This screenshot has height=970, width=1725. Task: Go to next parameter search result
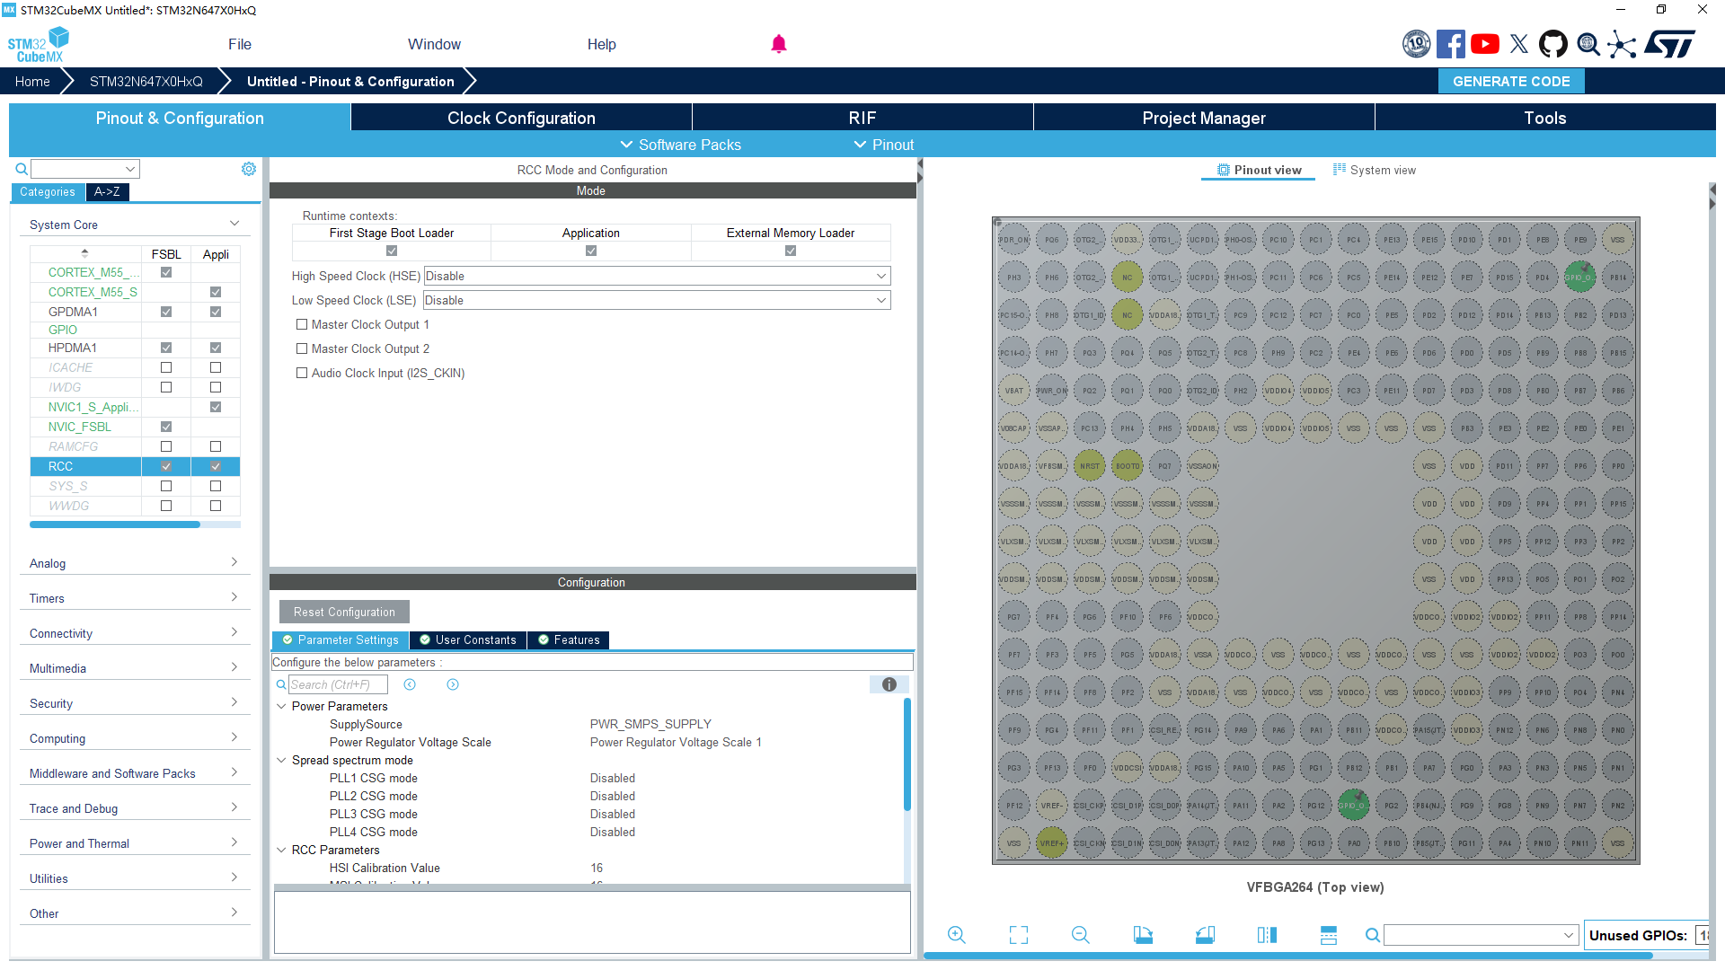pos(453,684)
